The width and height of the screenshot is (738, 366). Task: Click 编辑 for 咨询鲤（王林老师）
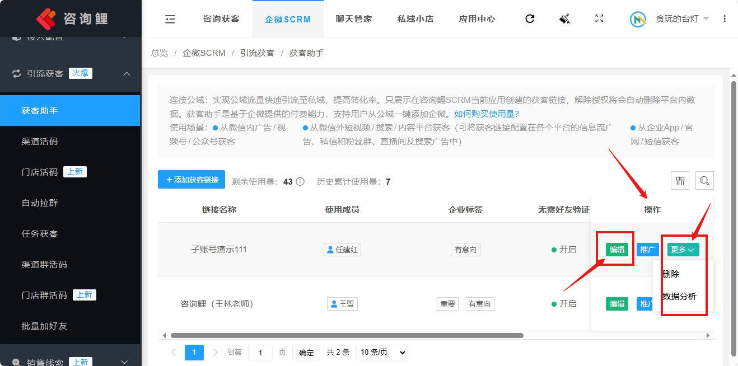pyautogui.click(x=617, y=304)
